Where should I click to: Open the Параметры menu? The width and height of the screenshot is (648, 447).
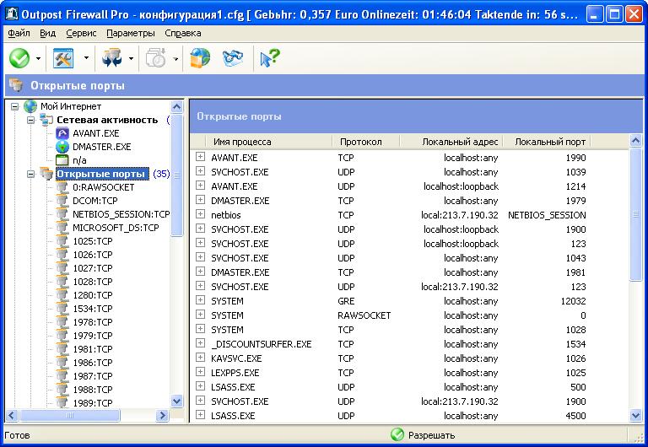(131, 33)
